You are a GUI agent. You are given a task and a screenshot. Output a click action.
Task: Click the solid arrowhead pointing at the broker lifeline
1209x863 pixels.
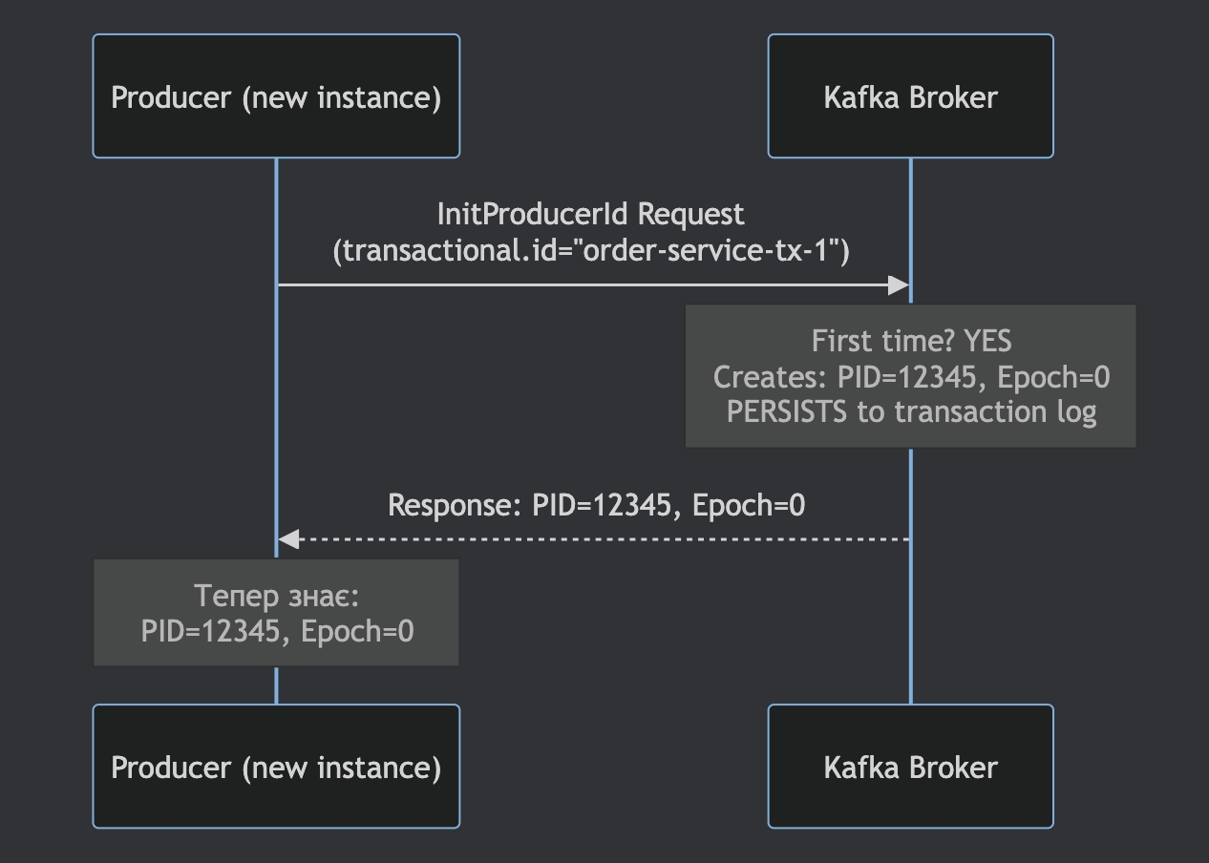[x=898, y=284]
